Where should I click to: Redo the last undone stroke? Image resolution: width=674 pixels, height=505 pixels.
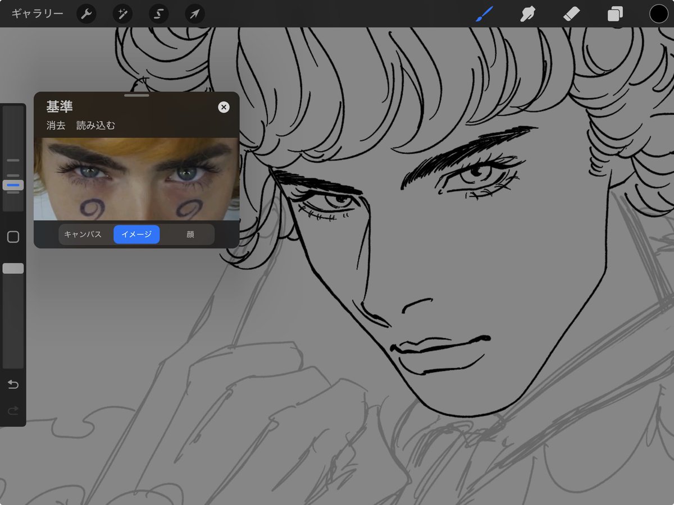(13, 411)
